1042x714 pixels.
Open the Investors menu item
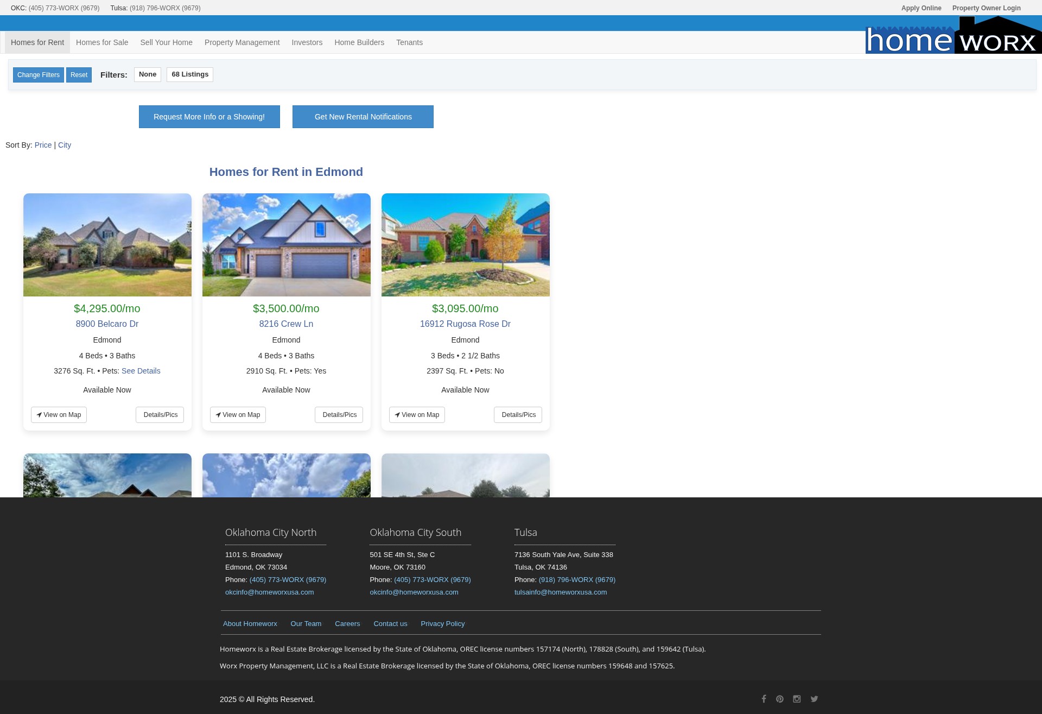pos(307,42)
